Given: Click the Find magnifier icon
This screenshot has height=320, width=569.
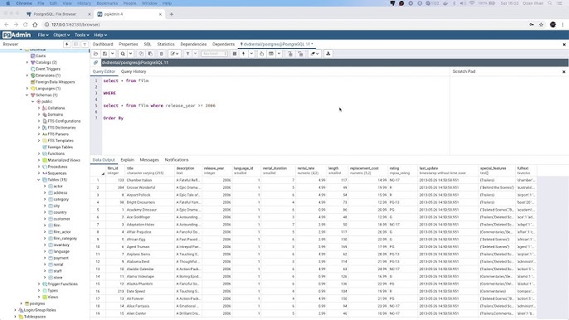Looking at the screenshot, I should click(123, 54).
